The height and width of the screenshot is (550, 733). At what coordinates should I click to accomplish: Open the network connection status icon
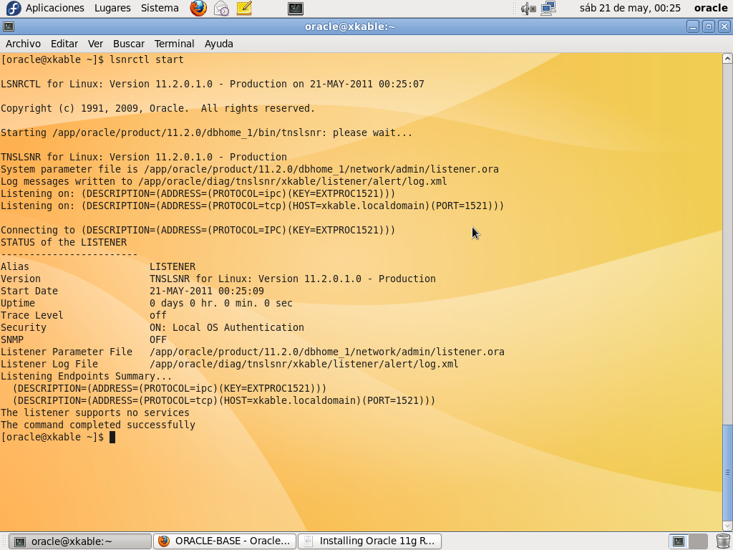point(548,8)
